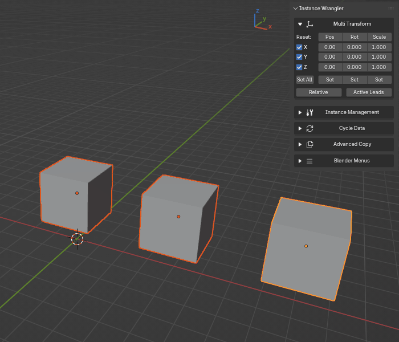Click the Multi Transform axes icon
The width and height of the screenshot is (399, 342).
[x=310, y=24]
